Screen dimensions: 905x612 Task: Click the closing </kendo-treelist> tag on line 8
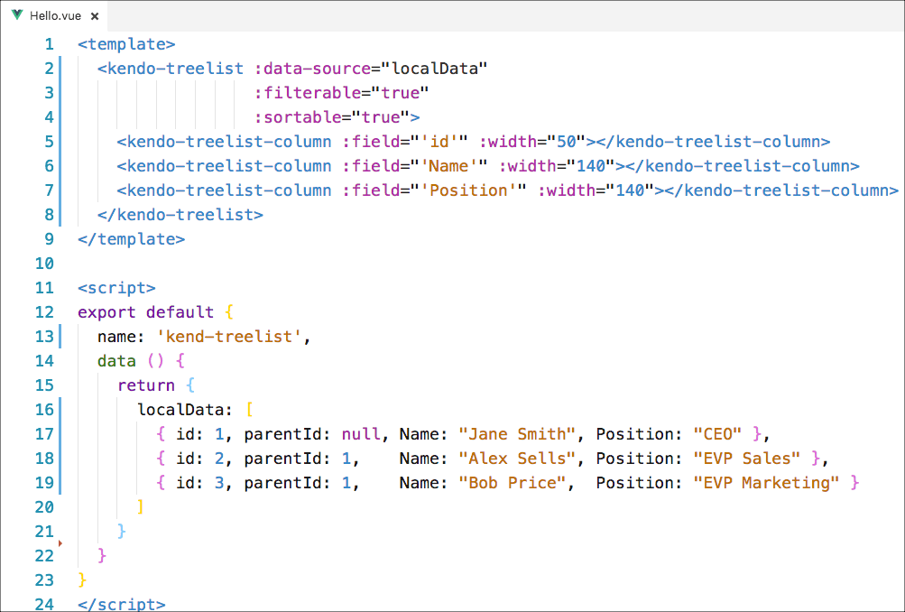pyautogui.click(x=180, y=215)
